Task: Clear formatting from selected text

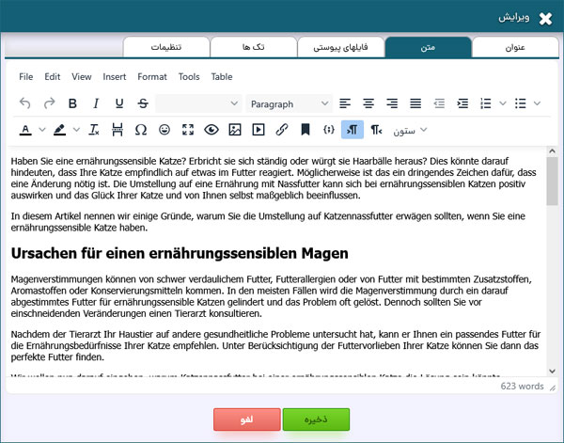Action: click(x=94, y=130)
